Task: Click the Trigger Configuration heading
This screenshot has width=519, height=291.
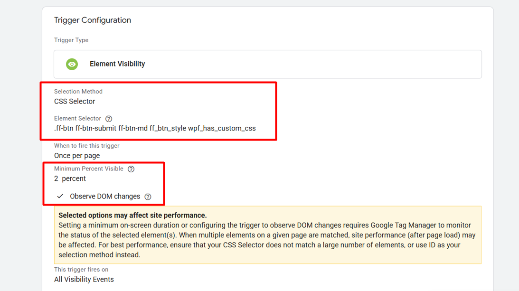Action: point(93,20)
